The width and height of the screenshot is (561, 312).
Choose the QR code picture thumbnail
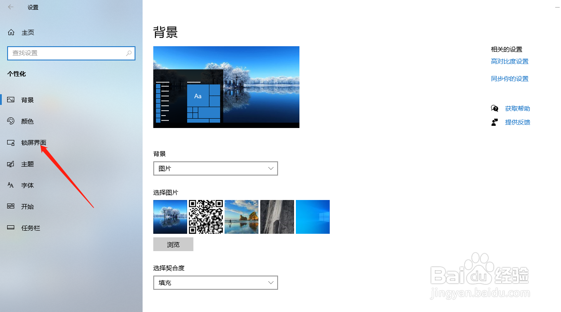206,217
